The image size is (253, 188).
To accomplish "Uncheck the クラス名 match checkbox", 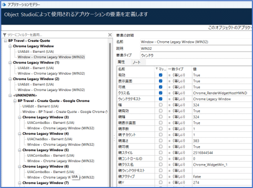I will [160, 93].
